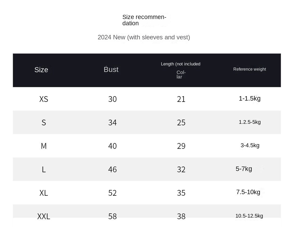
Task: Select the S size cell
Action: coord(44,123)
